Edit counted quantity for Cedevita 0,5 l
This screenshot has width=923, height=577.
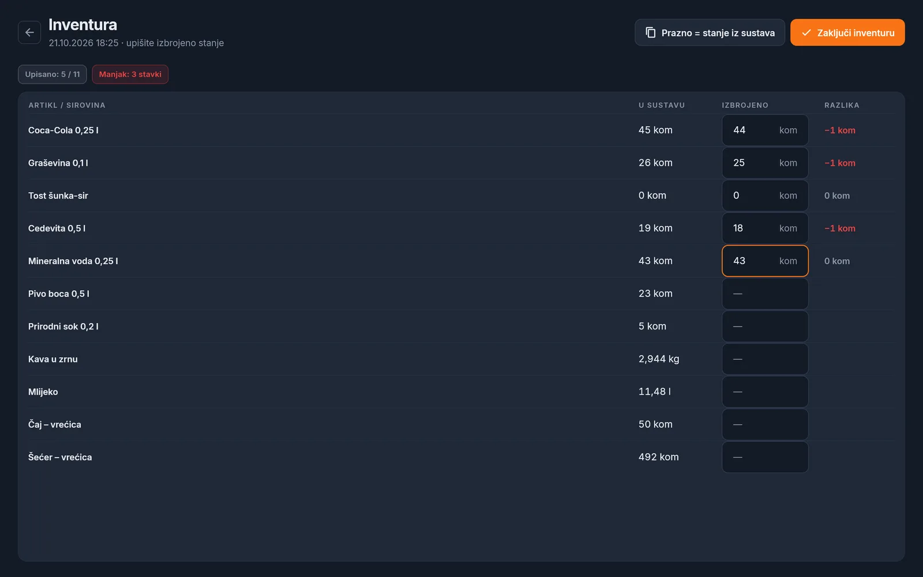coord(765,228)
